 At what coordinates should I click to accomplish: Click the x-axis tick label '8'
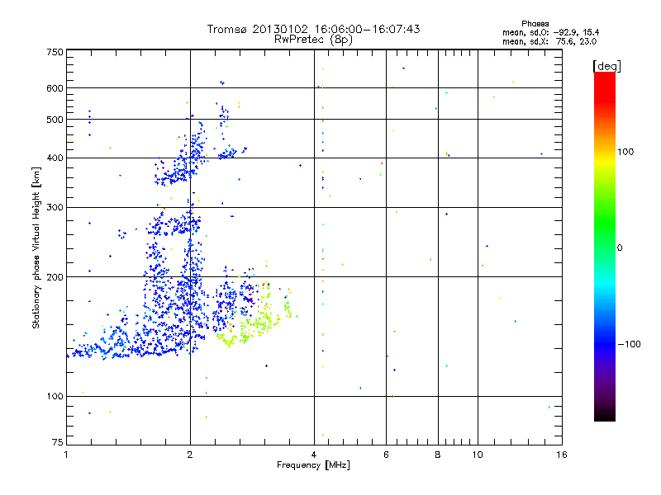click(438, 455)
